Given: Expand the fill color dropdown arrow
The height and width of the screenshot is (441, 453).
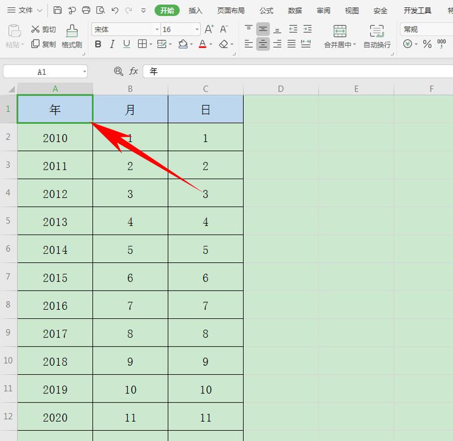Looking at the screenshot, I should [x=191, y=44].
